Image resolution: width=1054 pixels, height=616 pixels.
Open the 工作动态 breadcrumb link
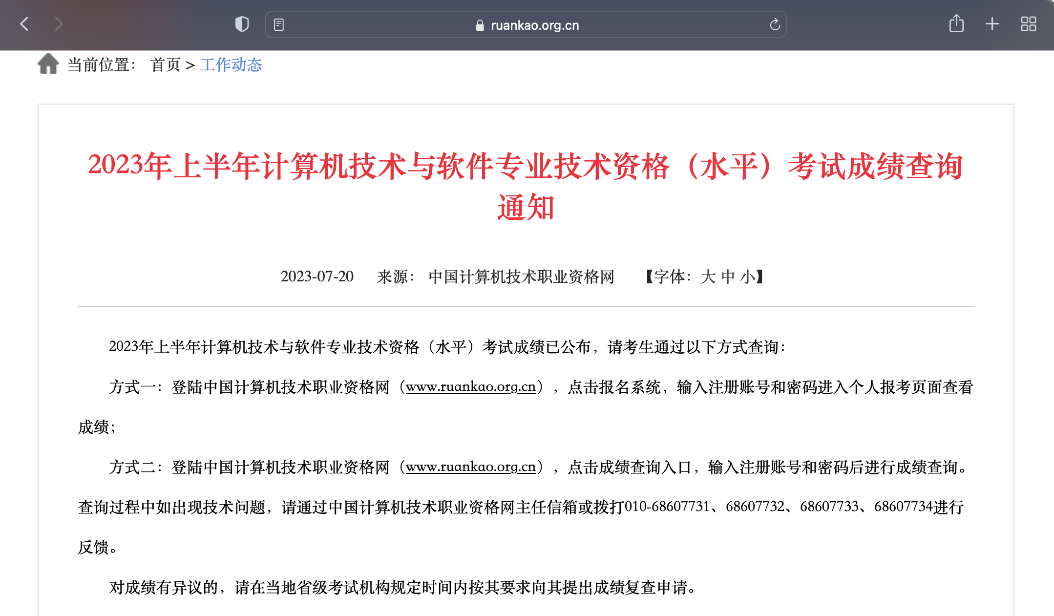pyautogui.click(x=231, y=64)
